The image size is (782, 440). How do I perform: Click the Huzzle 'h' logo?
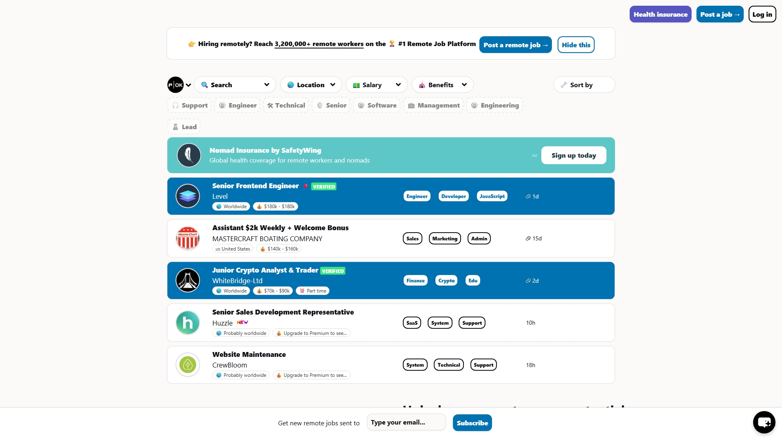coord(188,323)
